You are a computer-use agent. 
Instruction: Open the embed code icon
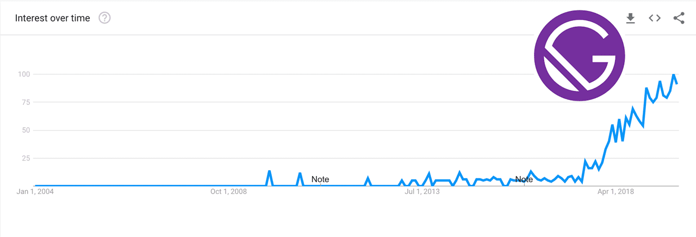(655, 18)
